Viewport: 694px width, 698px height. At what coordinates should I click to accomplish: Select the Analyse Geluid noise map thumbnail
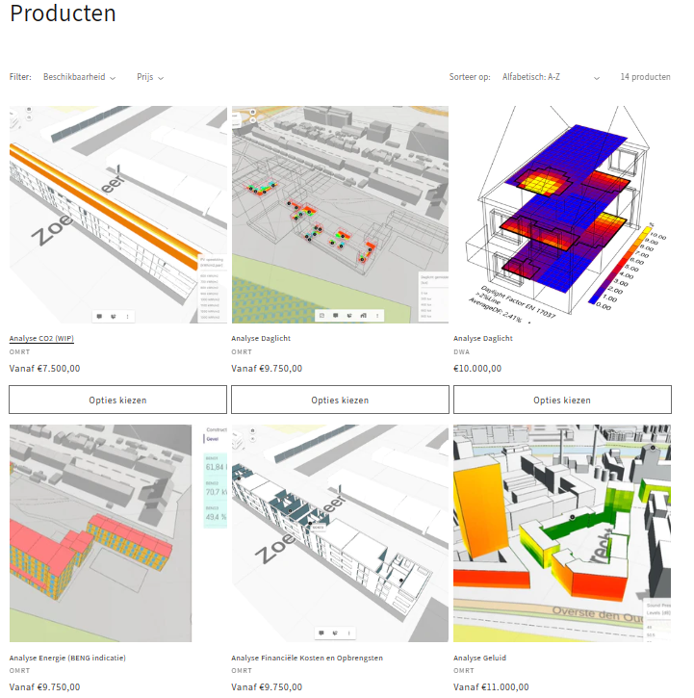(562, 533)
